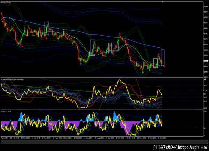Click the 30 Oct 2015 date on the time axis
The height and width of the screenshot is (151, 209).
131,138
